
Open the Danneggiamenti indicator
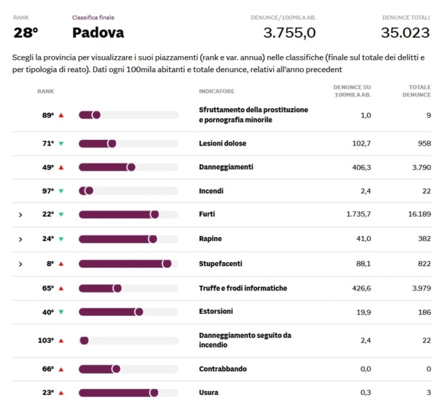pos(226,167)
